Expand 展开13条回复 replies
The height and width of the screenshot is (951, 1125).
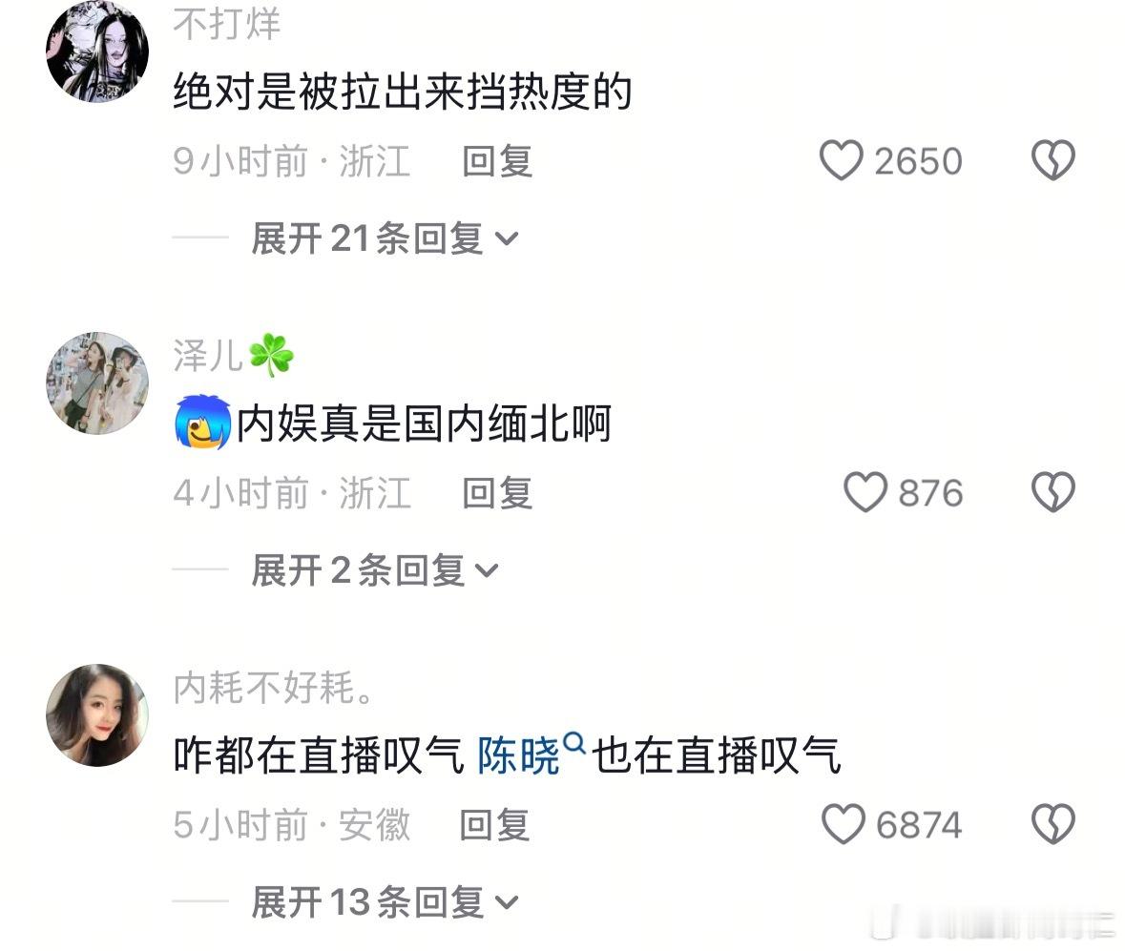point(385,902)
